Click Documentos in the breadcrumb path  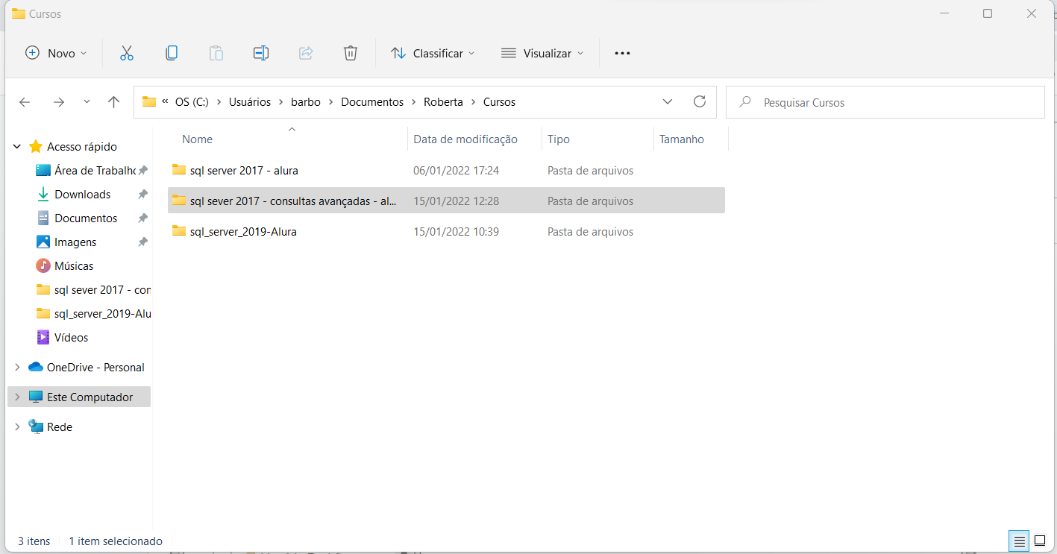coord(372,102)
